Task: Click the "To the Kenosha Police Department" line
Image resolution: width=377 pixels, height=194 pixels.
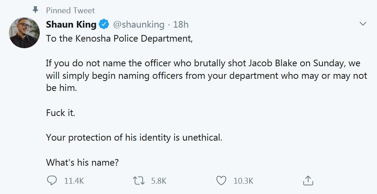Action: coord(119,39)
